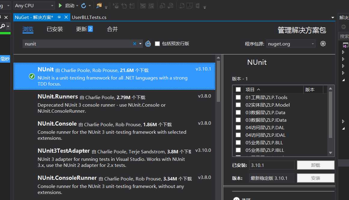Click the project list scroll-up arrow
Image resolution: width=349 pixels, height=200 pixels.
tap(331, 89)
